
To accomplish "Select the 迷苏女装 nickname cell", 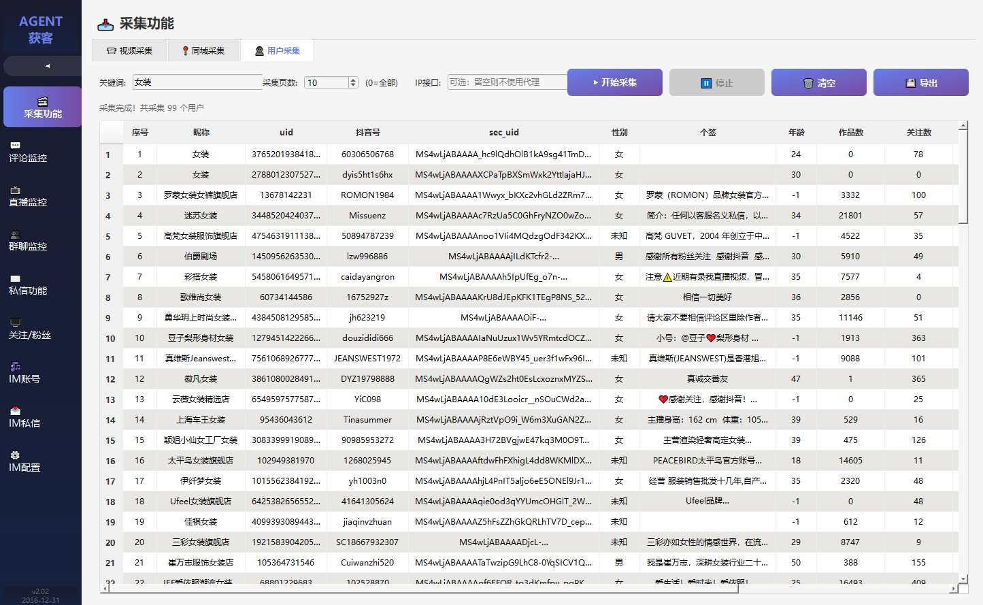I will [201, 216].
